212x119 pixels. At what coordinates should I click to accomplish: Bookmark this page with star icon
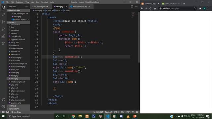click(194, 9)
